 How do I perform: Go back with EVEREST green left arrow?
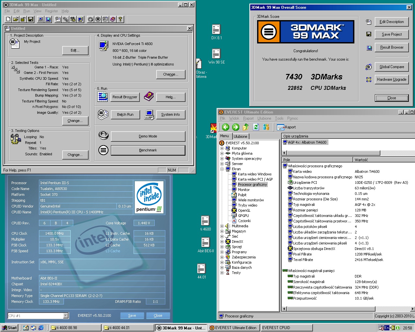(x=226, y=127)
